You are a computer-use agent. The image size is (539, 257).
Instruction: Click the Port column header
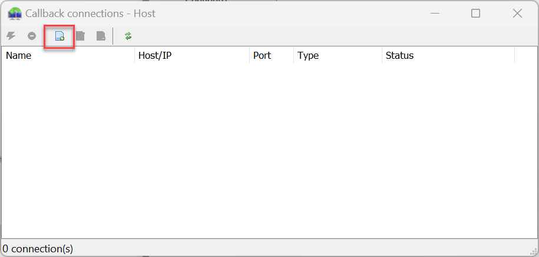271,56
